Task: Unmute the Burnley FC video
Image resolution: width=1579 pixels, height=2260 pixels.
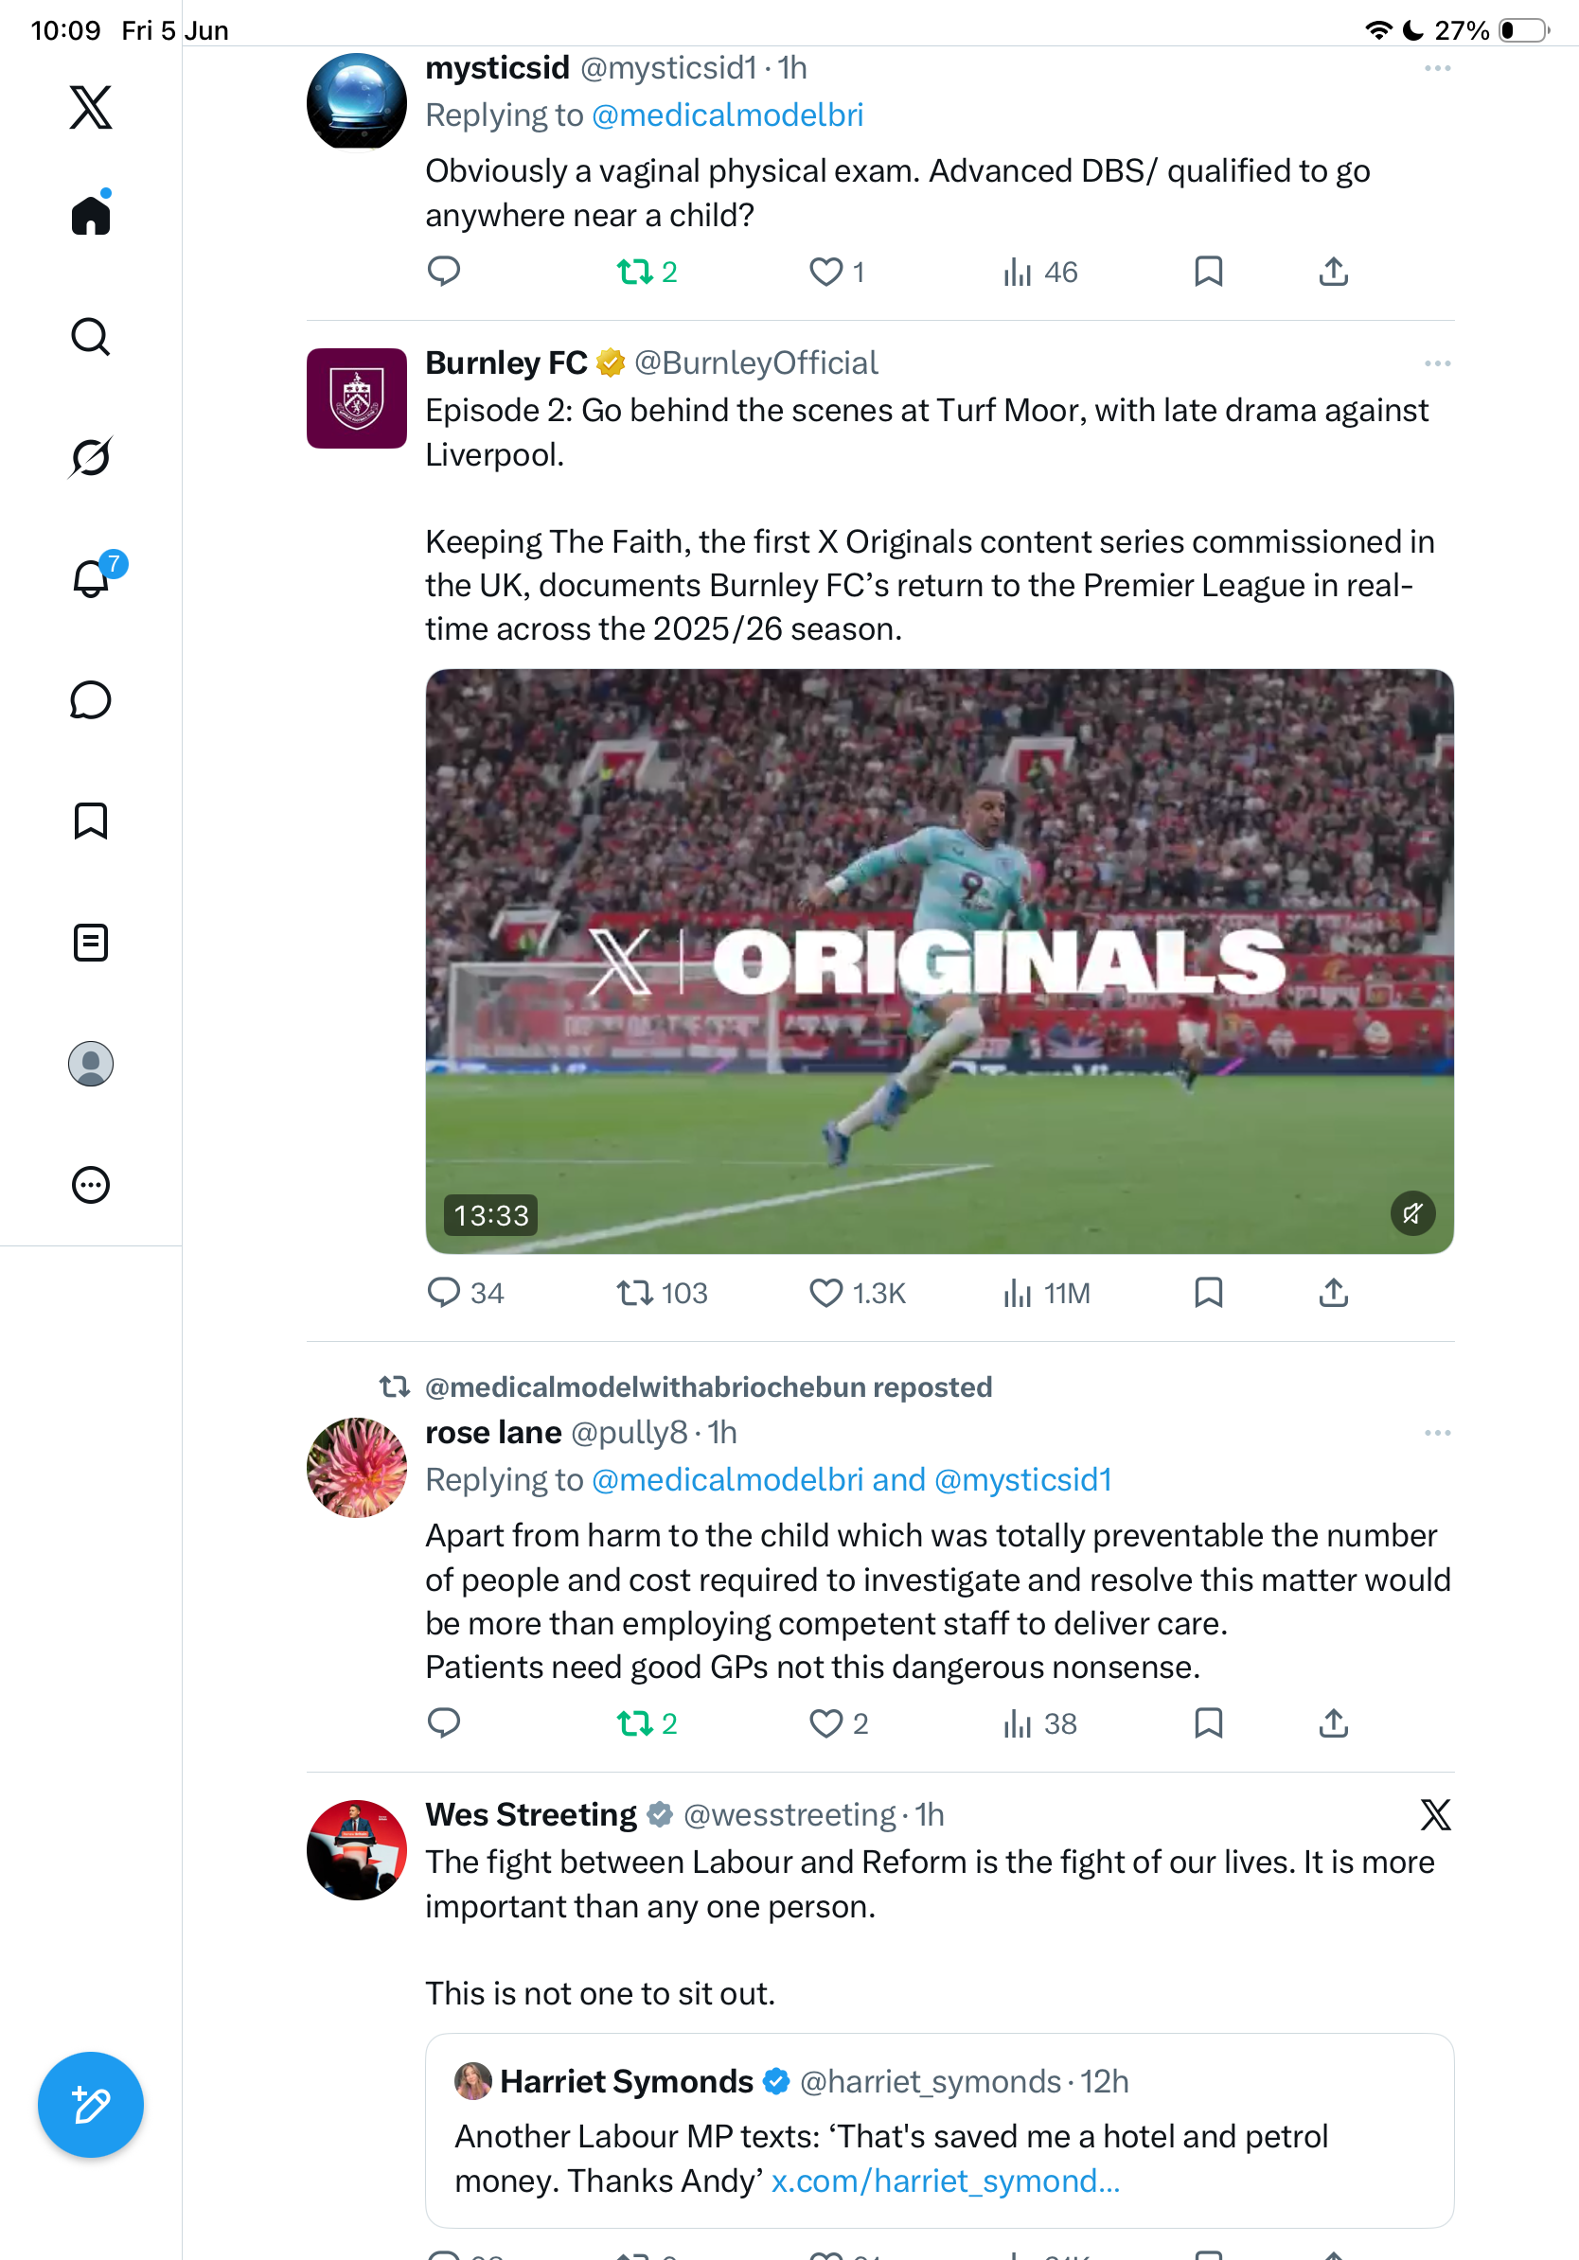Action: click(x=1412, y=1212)
